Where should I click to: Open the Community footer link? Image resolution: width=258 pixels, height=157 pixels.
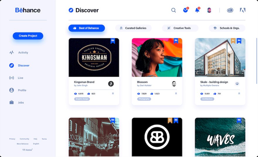(24, 139)
